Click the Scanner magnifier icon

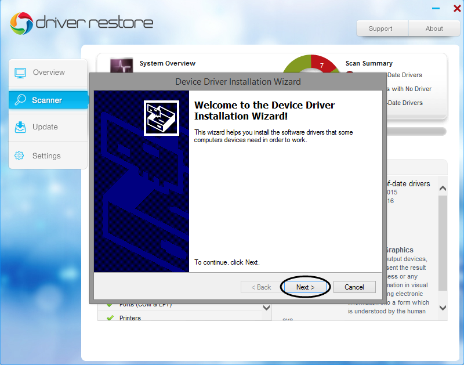coord(20,100)
